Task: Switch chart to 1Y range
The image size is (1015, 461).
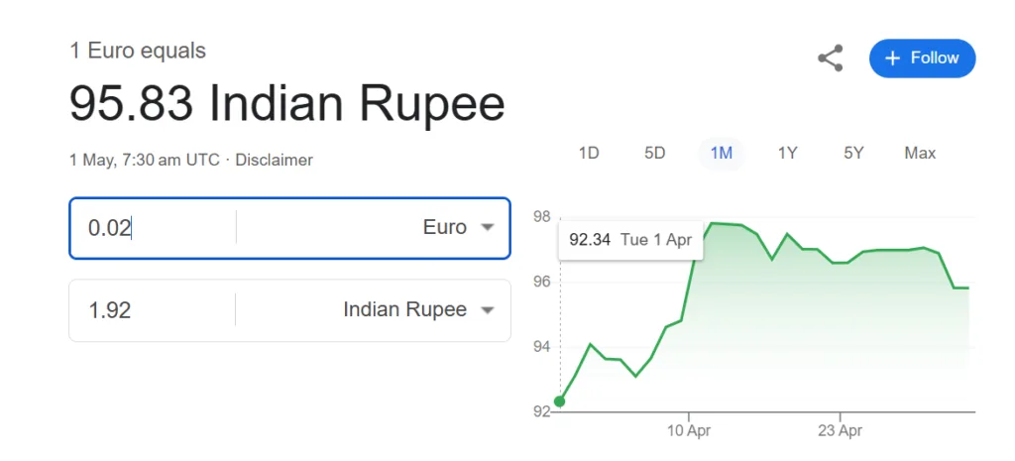Action: [787, 154]
